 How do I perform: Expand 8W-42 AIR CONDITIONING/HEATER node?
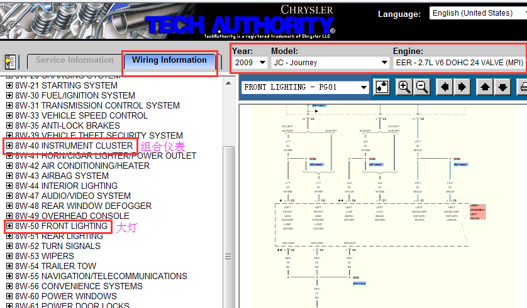coord(9,166)
